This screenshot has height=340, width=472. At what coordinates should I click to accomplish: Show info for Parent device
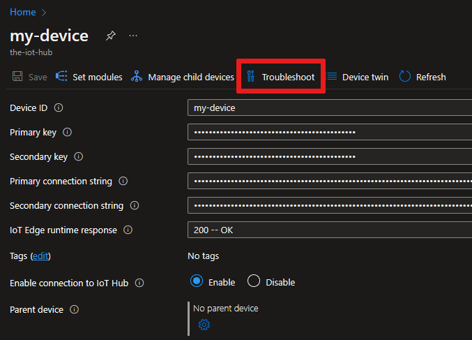pyautogui.click(x=75, y=309)
